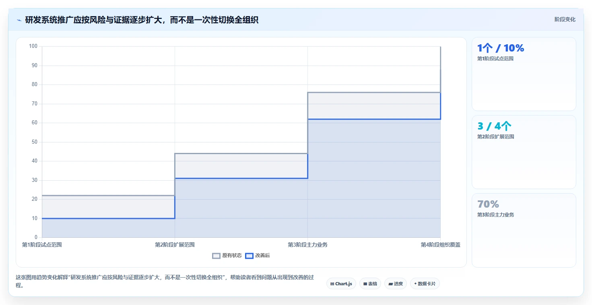
Task: Click the y-axis tick label 80
Action: [x=34, y=84]
